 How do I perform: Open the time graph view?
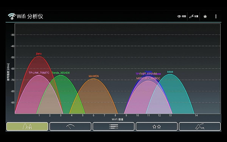200,126
